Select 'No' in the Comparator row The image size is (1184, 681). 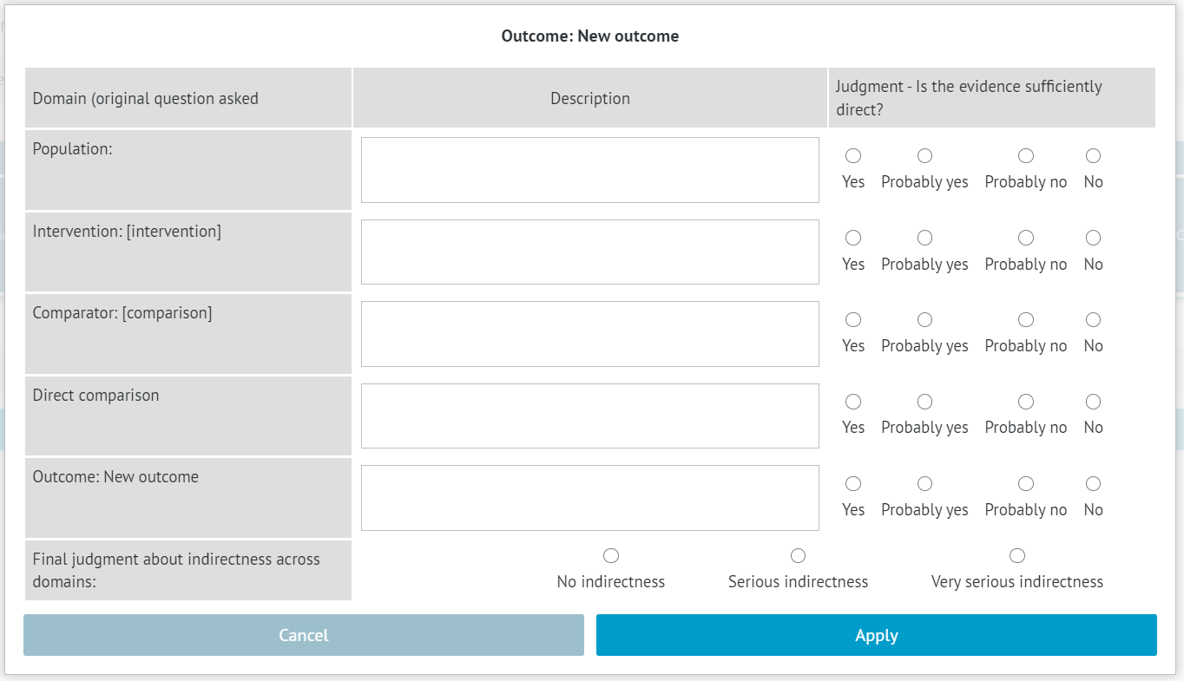1093,320
